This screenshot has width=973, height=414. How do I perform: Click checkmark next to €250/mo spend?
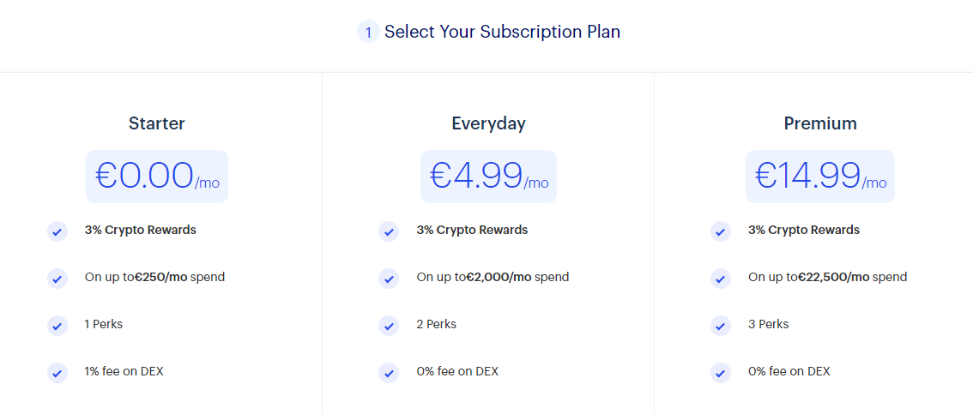tap(57, 279)
